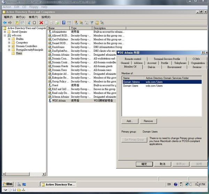Switch to the Account tab
Viewport: 209px width, 194px height.
pos(152,63)
